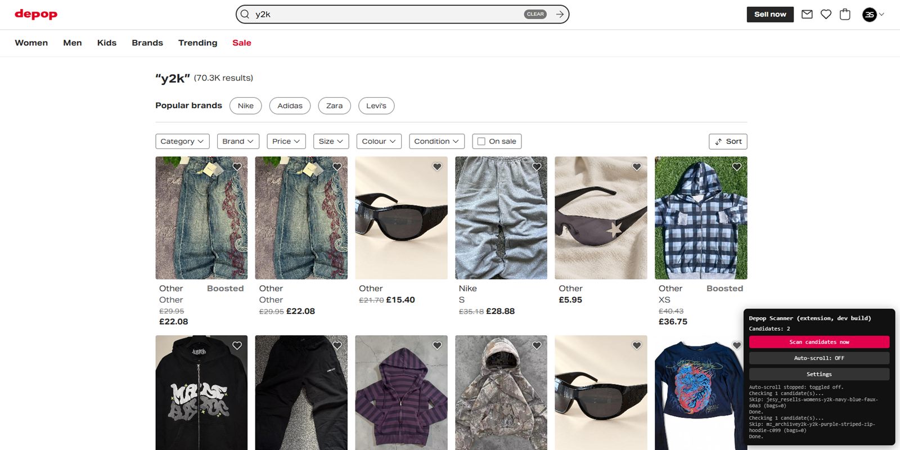Image resolution: width=900 pixels, height=450 pixels.
Task: Open the Condition filter dropdown
Action: pyautogui.click(x=437, y=141)
